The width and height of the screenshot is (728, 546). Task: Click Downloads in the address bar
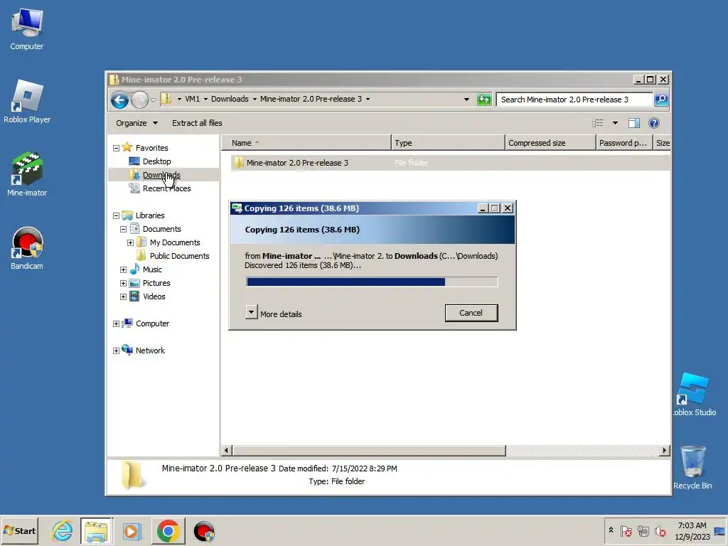tap(230, 99)
